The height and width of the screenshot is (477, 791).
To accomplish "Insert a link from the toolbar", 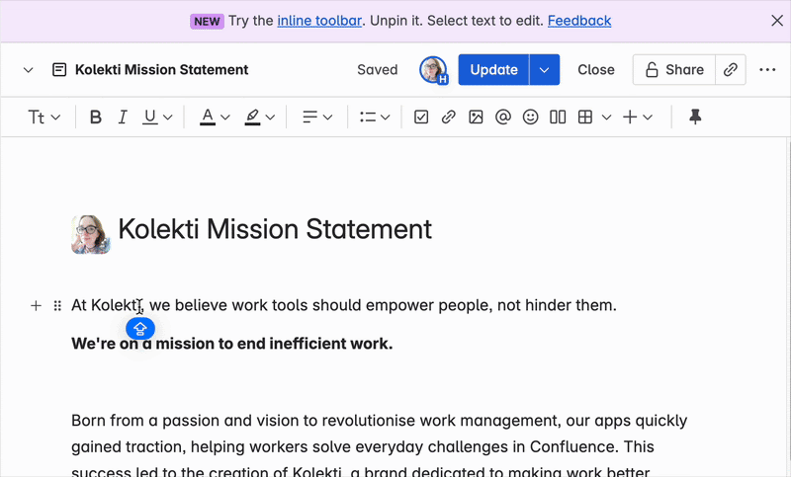I will click(449, 118).
